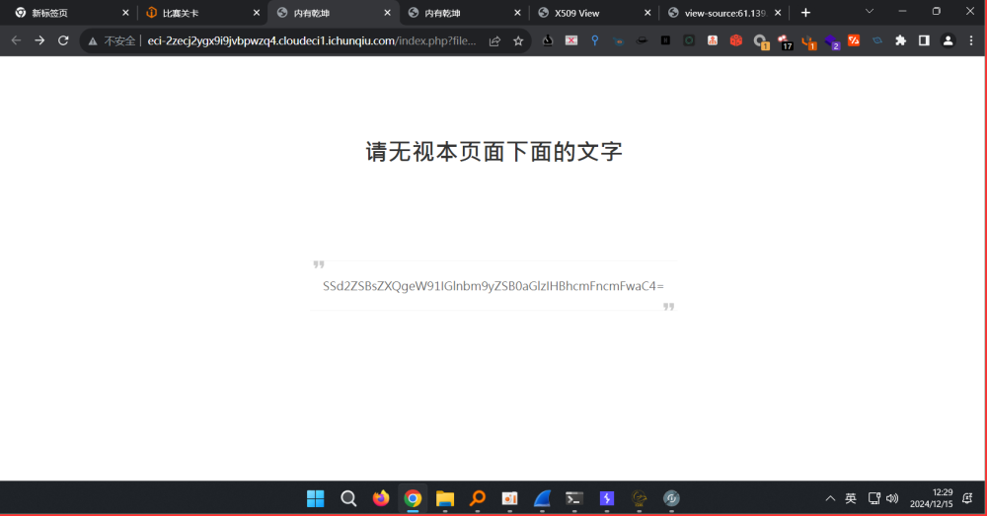The width and height of the screenshot is (987, 516).
Task: Click the 不安全 security warning indicator
Action: click(x=113, y=40)
